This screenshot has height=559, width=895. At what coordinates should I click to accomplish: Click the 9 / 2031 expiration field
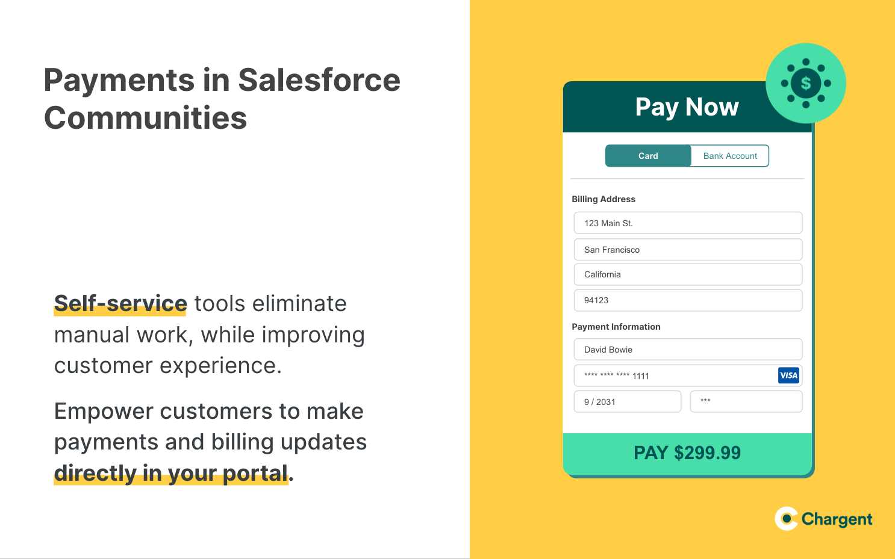point(628,401)
